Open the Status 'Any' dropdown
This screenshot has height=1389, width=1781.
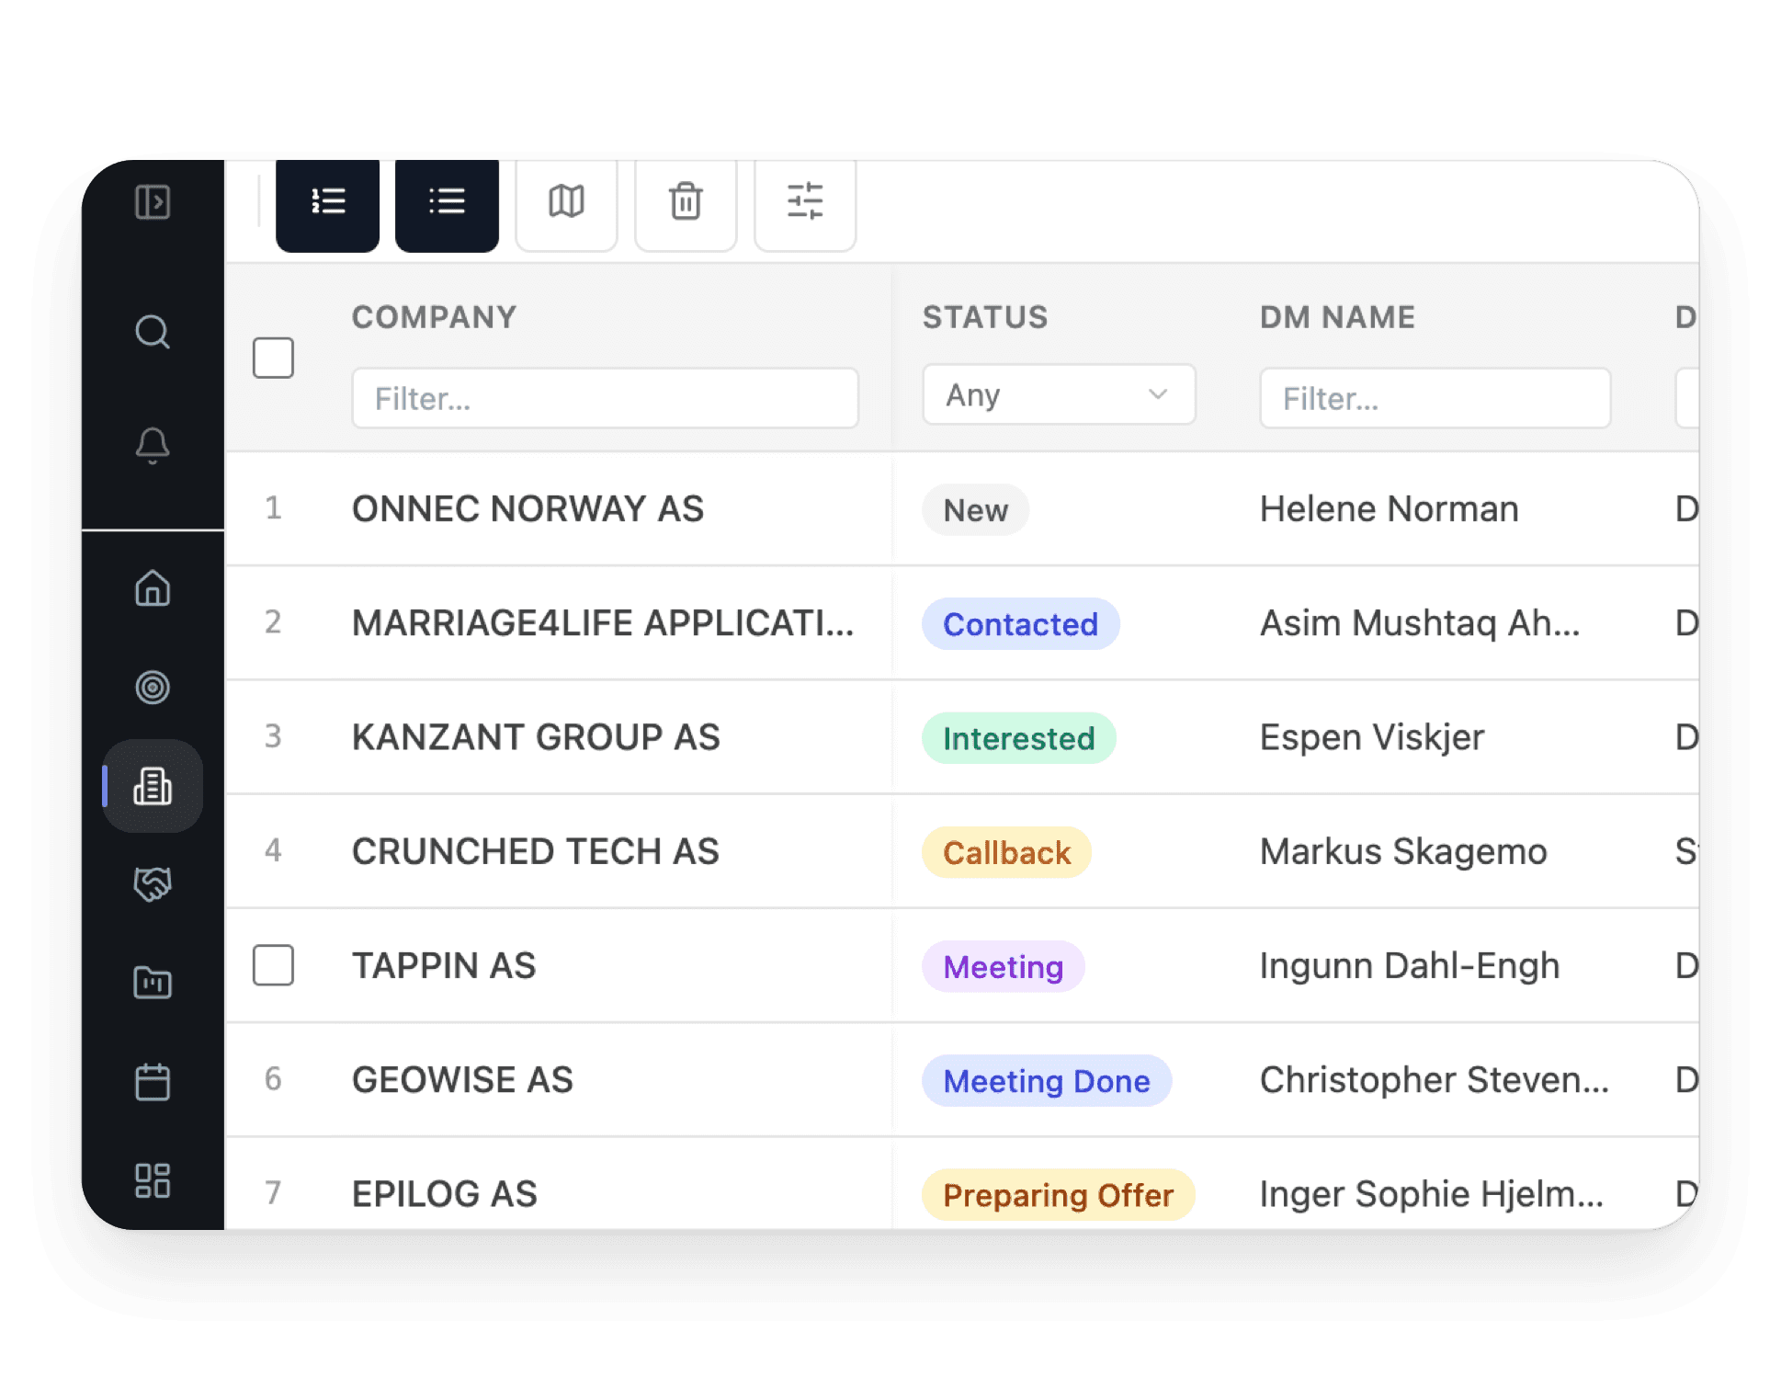[x=1059, y=395]
